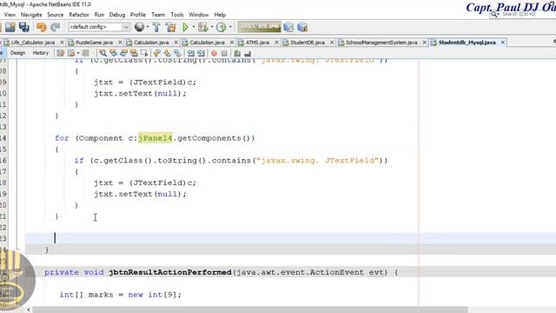Expand the Run Project dropdown arrow
556x313 pixels.
tap(194, 27)
